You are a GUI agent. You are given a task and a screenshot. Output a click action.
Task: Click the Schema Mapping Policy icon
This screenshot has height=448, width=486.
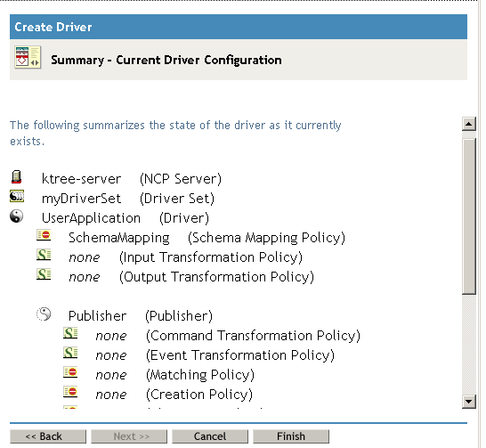click(44, 235)
